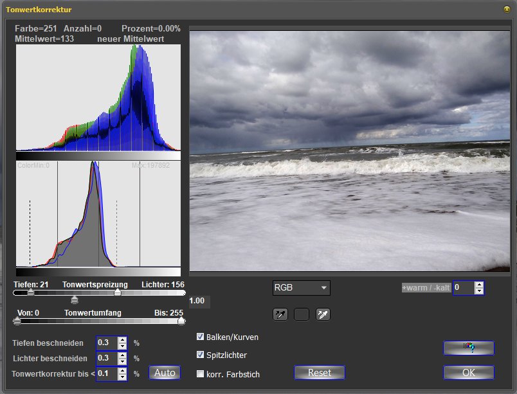Select the white point eyedropper

tap(323, 314)
